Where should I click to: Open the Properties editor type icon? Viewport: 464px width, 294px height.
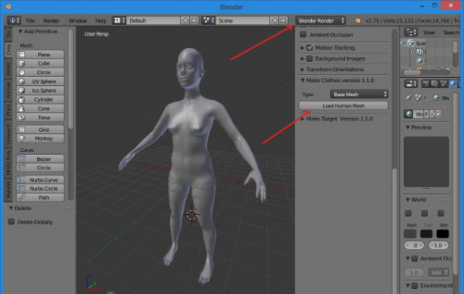(x=411, y=84)
